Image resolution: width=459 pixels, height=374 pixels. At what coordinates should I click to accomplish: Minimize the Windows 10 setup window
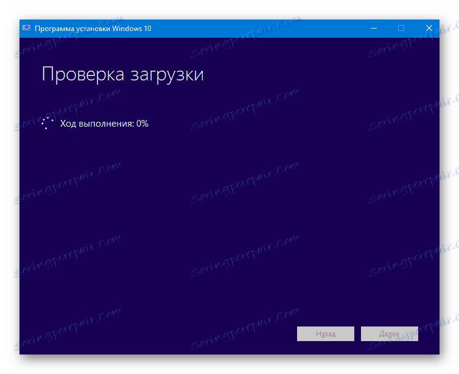[x=374, y=29]
